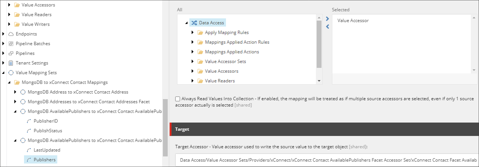Click the Tenant Settings document icon
Screen dimensions: 479x167
(11, 63)
